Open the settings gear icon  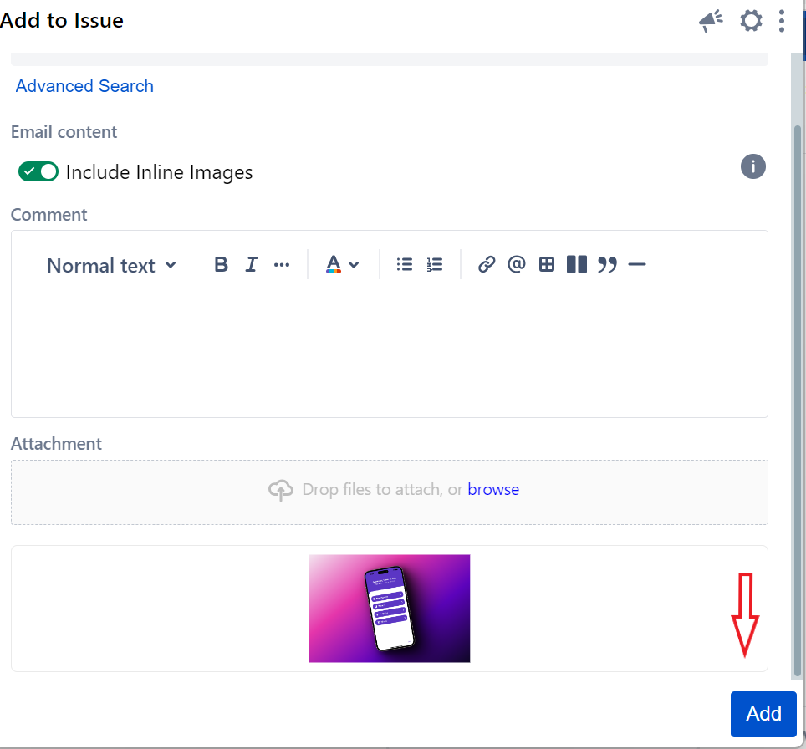point(751,21)
